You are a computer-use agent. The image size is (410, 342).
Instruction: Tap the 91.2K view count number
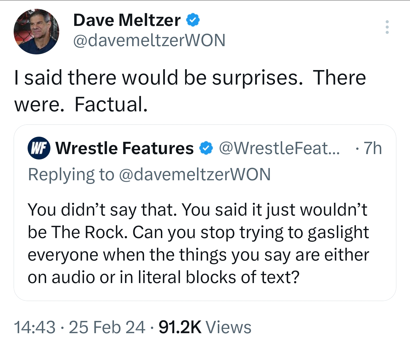point(180,327)
